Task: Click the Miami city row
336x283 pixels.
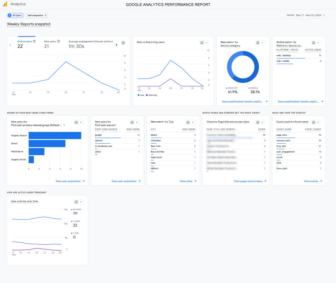Action: click(x=173, y=135)
